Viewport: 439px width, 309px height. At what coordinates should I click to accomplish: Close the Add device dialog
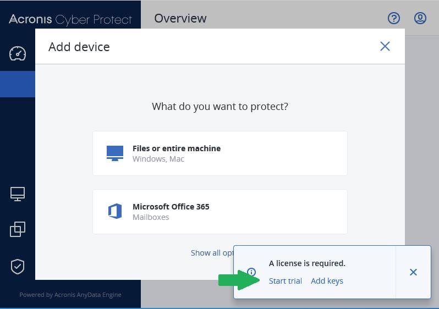[385, 47]
